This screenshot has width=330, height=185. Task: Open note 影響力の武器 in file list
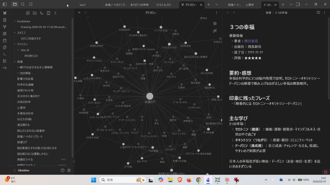(25, 79)
